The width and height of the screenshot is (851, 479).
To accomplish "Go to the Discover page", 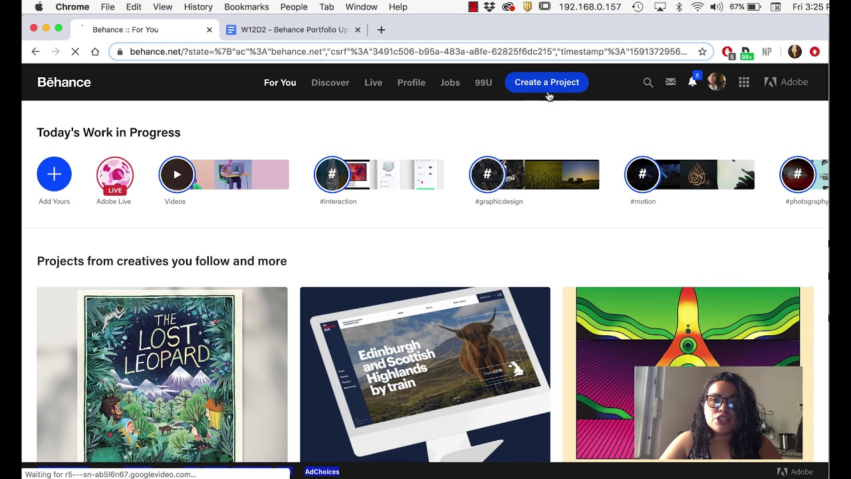I will pos(330,82).
